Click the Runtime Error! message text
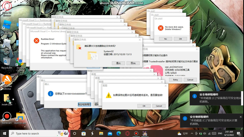The image size is (244, 137). point(48,39)
